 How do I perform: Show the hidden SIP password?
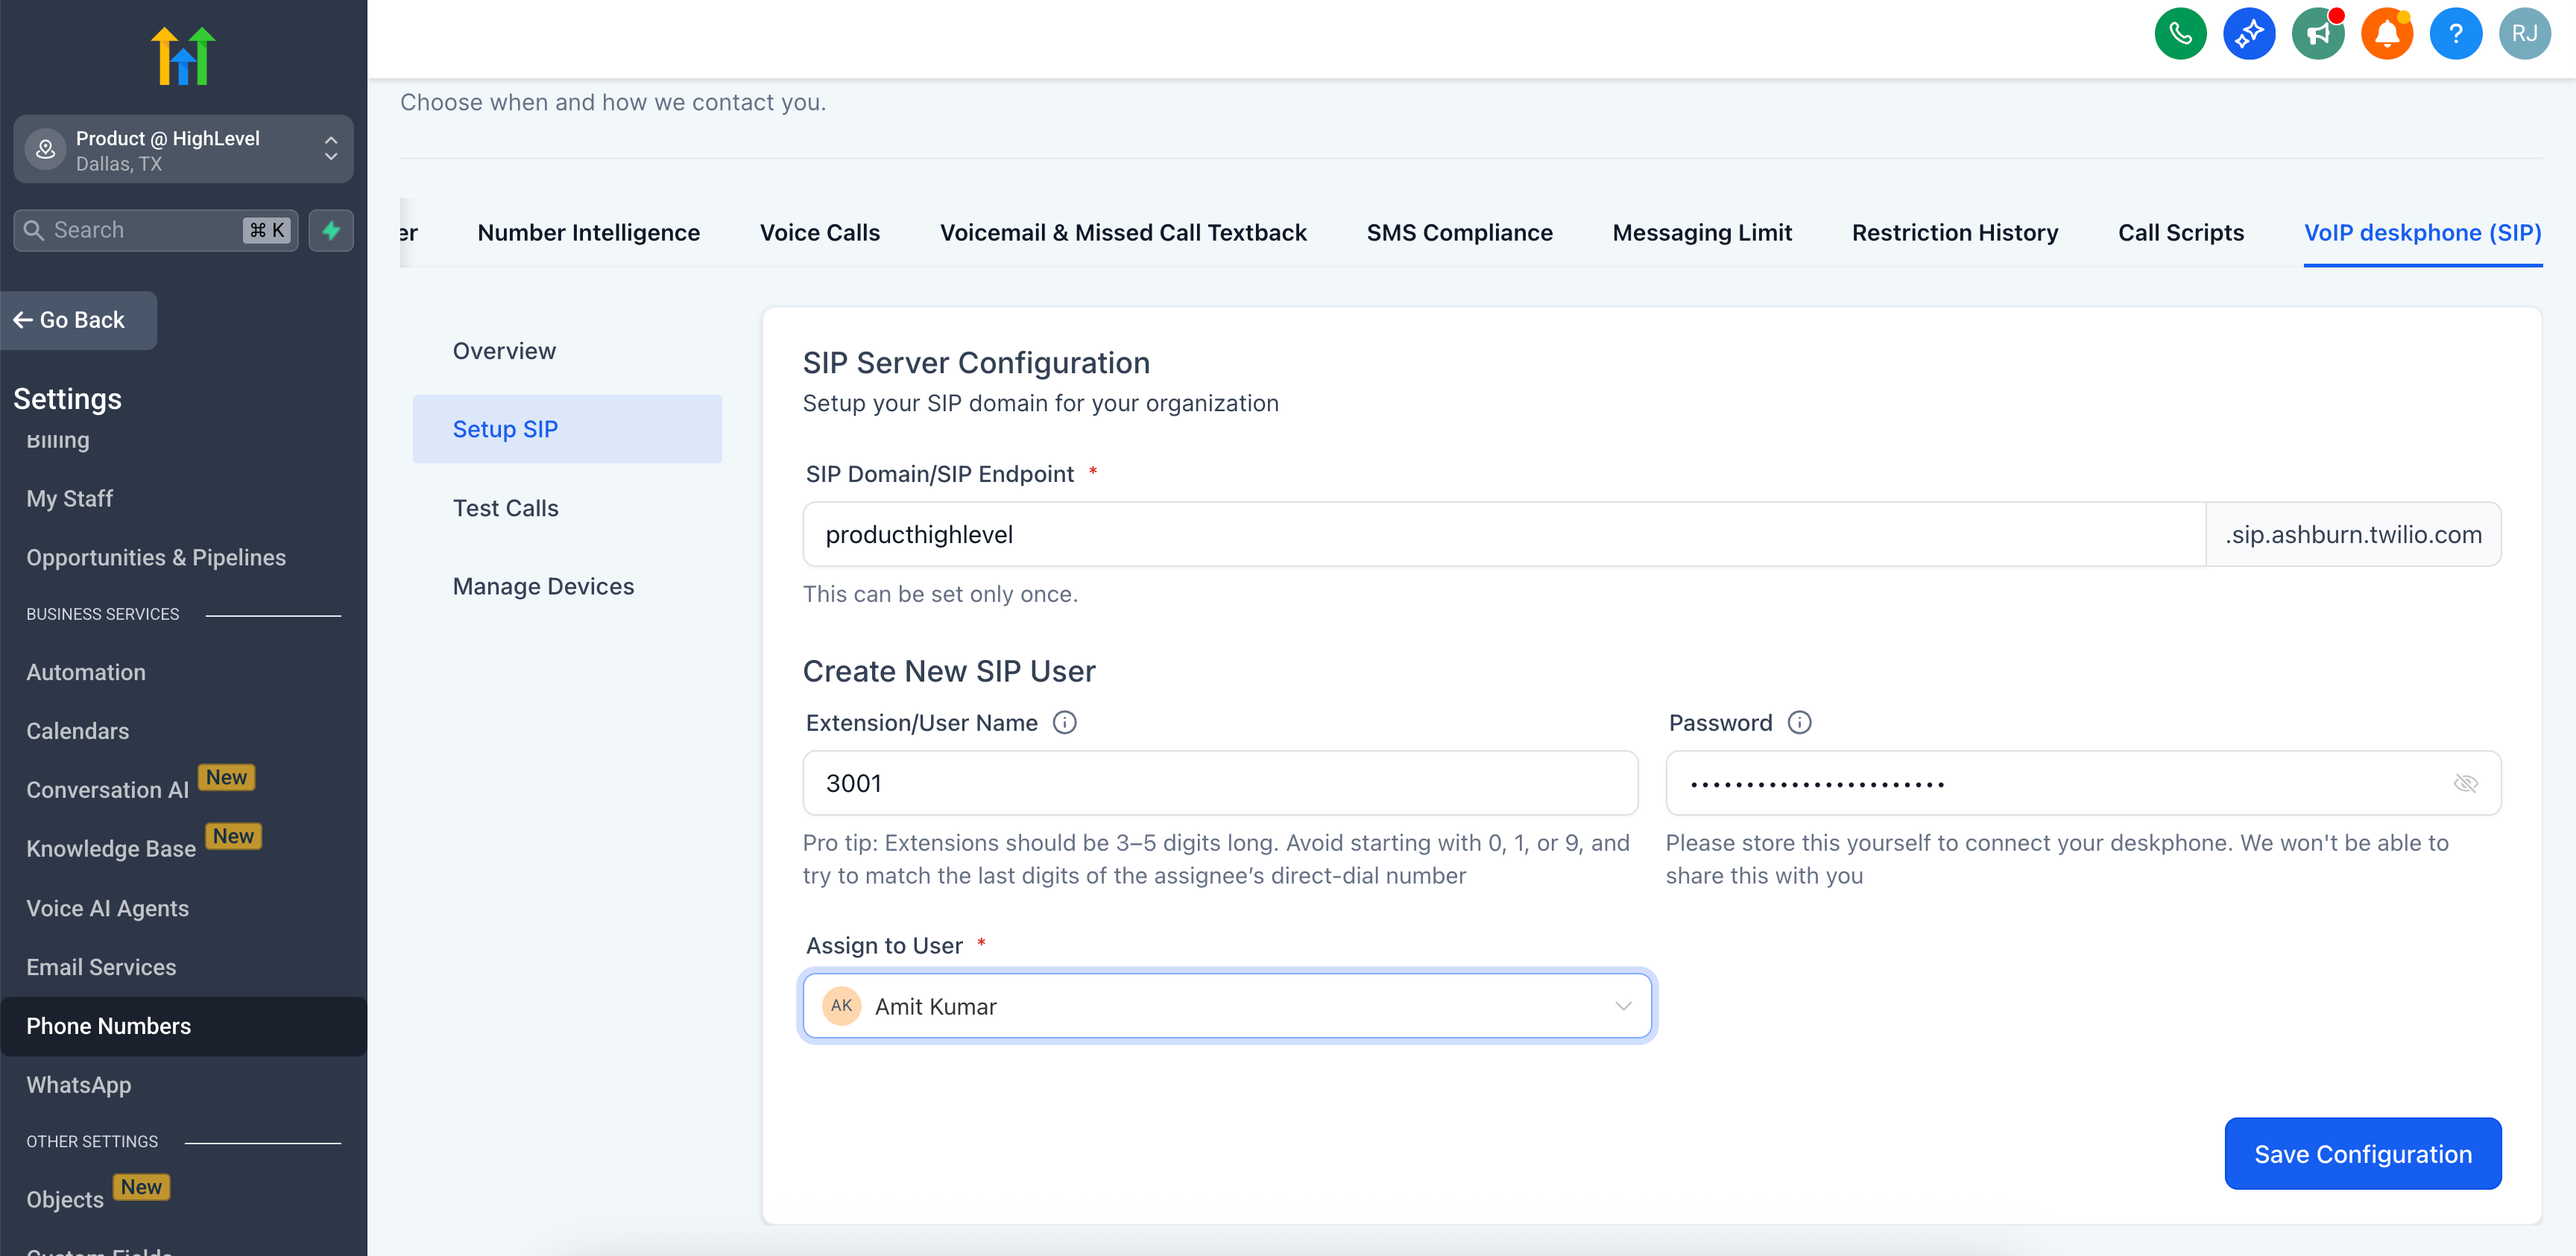tap(2466, 784)
